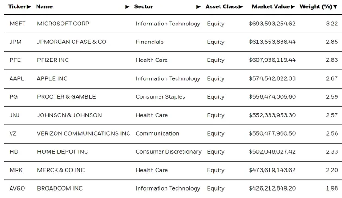The image size is (342, 198).
Task: Sort holdings by Market Value arrow
Action: tap(292, 7)
